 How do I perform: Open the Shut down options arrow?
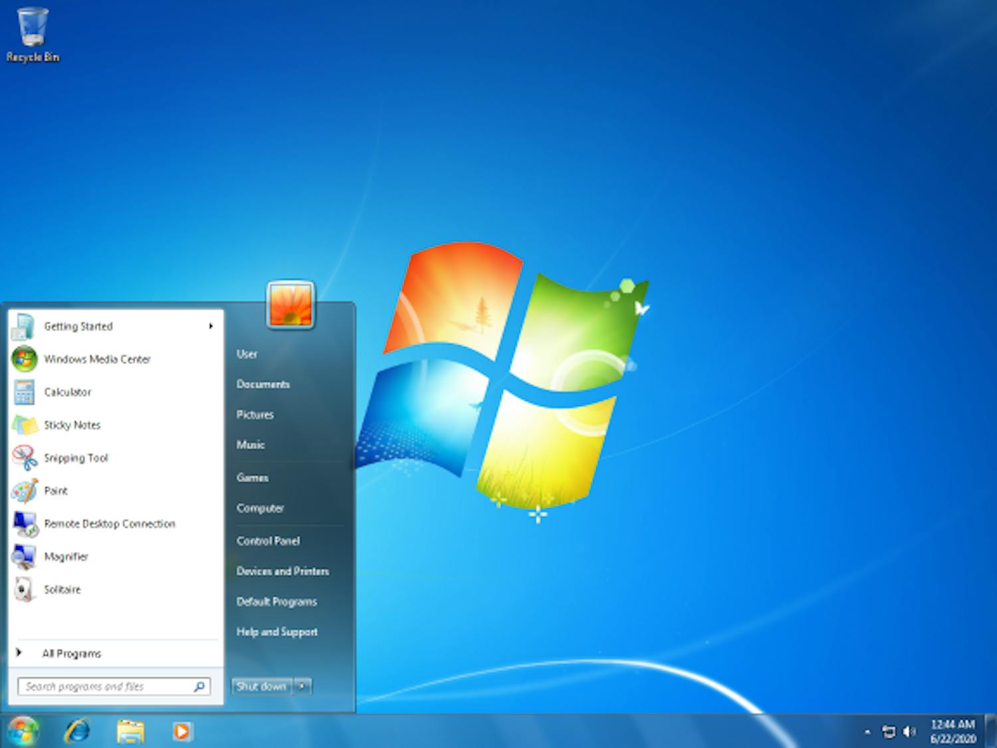click(x=303, y=686)
